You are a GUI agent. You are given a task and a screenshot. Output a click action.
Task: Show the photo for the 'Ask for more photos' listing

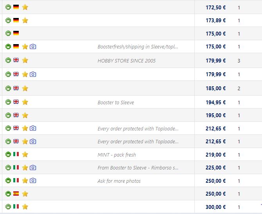(33, 181)
